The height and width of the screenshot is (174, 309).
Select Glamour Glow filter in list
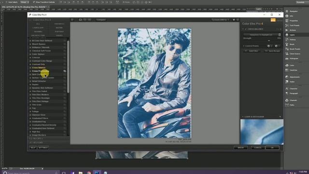pos(39,115)
